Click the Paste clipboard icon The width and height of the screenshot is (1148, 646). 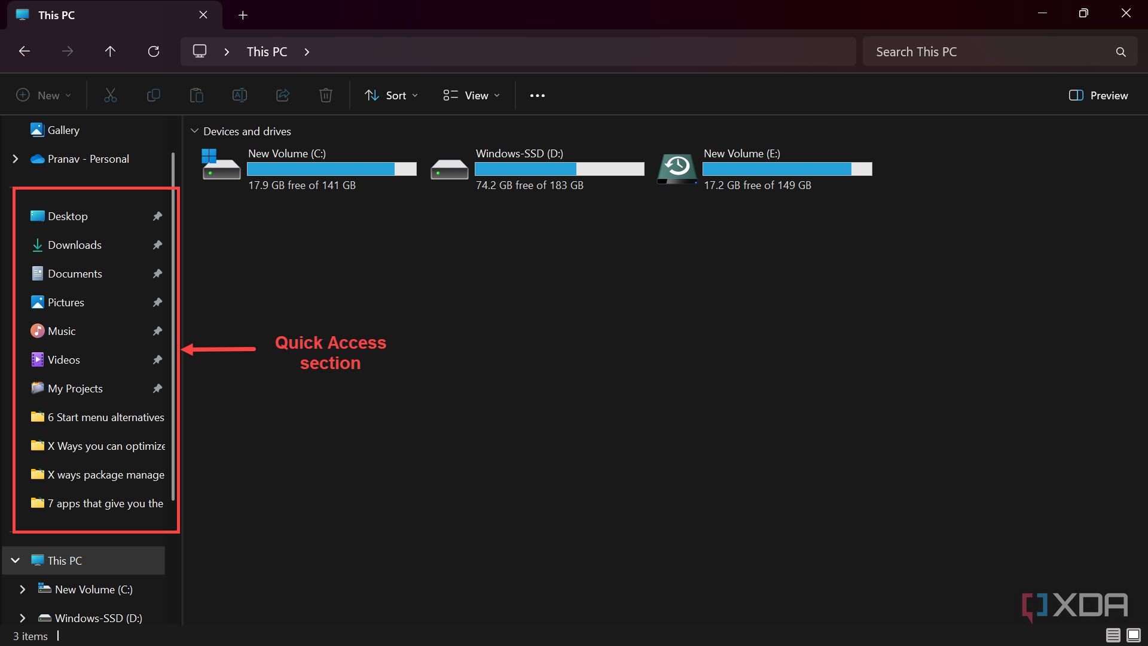196,95
